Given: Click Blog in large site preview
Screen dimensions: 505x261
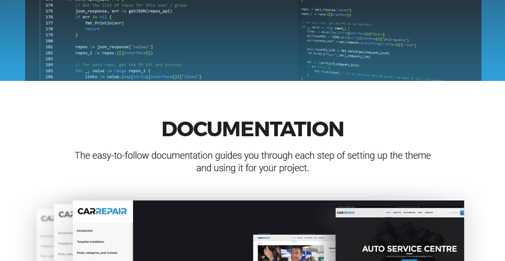Looking at the screenshot, I should (x=420, y=212).
